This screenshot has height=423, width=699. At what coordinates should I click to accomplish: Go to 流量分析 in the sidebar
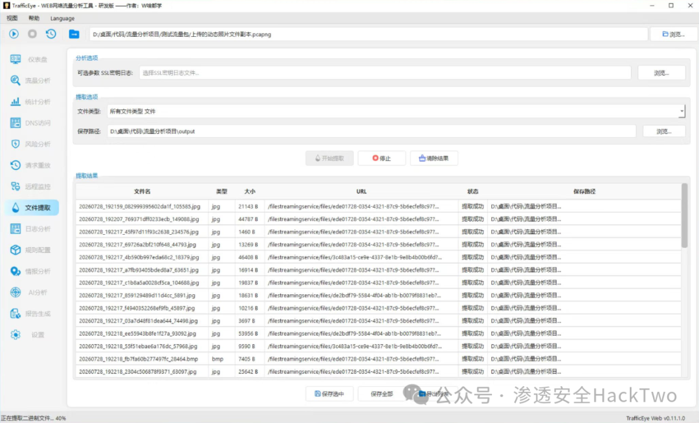coord(32,81)
